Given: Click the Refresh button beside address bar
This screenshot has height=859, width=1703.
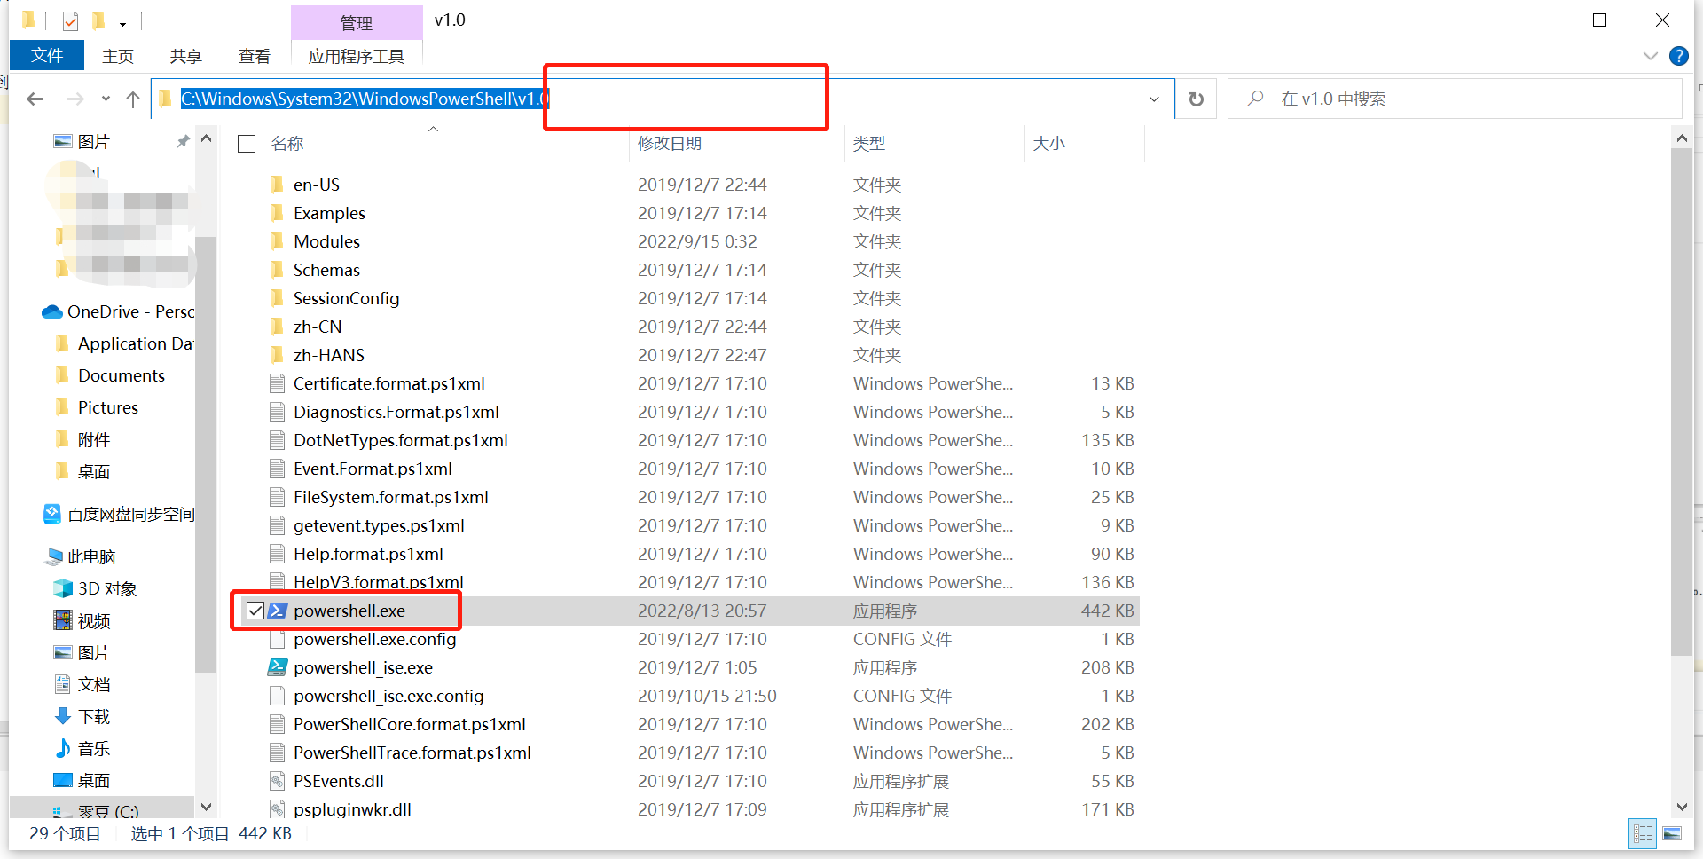Looking at the screenshot, I should pos(1196,99).
